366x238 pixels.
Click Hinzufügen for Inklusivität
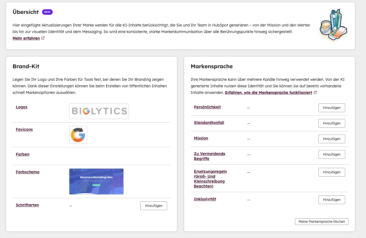(332, 200)
